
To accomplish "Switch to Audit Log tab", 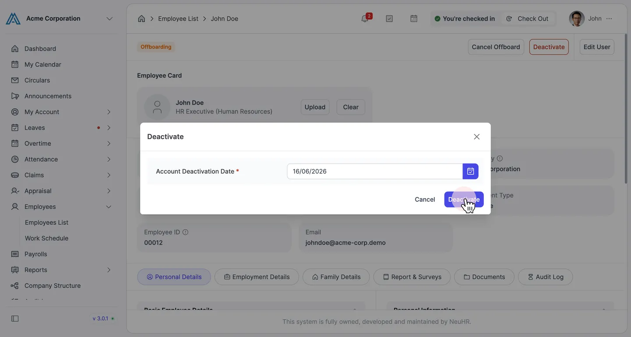I will [x=546, y=277].
